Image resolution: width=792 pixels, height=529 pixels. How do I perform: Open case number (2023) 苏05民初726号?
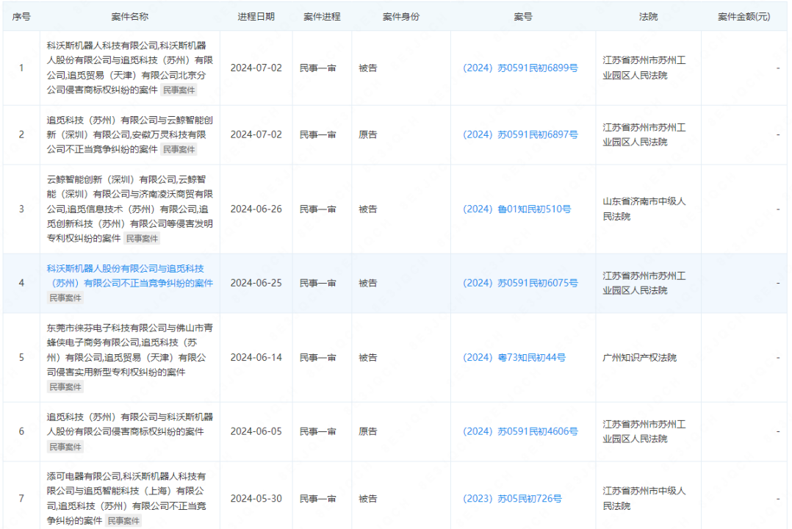[x=512, y=499]
